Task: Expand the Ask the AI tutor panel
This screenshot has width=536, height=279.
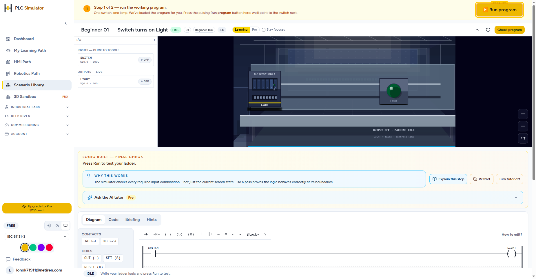Action: pos(303,198)
